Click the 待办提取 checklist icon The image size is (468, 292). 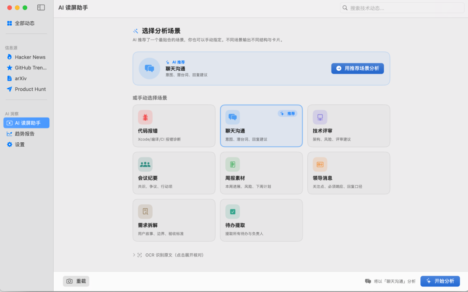point(233,211)
